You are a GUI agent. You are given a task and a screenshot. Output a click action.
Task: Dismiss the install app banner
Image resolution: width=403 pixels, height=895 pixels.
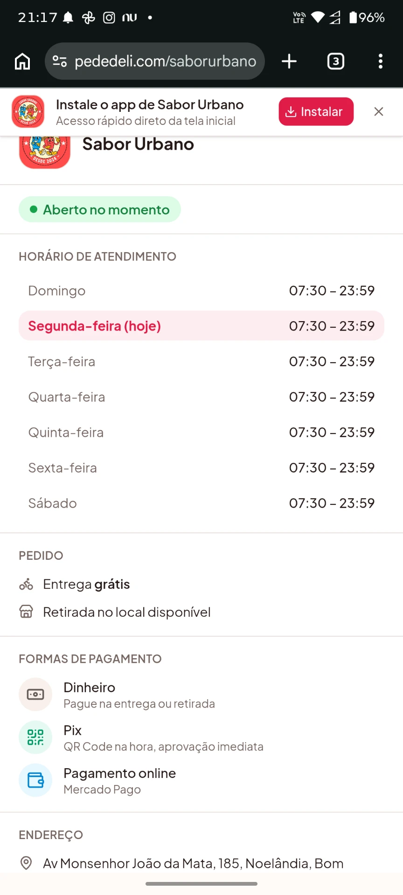(x=379, y=111)
